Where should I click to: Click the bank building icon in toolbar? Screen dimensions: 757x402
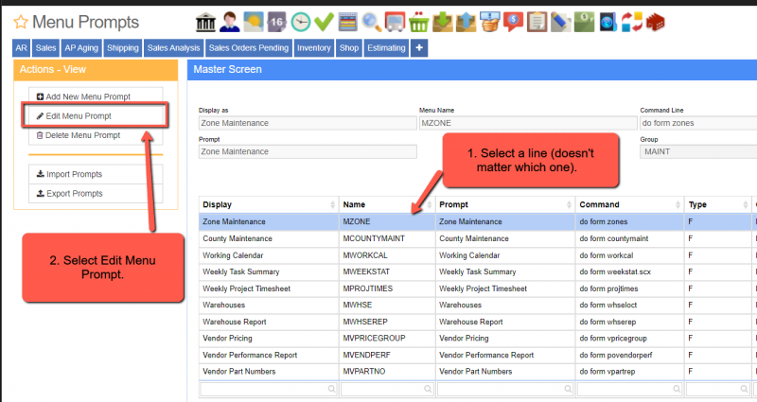coord(204,21)
